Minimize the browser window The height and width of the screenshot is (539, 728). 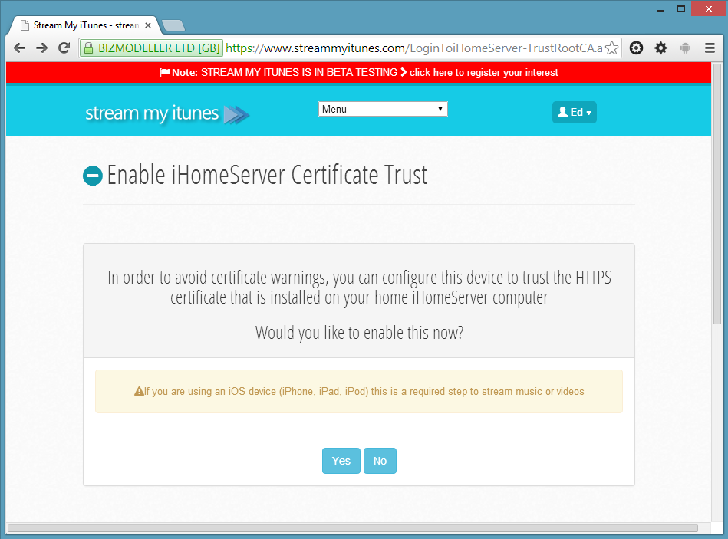(x=660, y=9)
